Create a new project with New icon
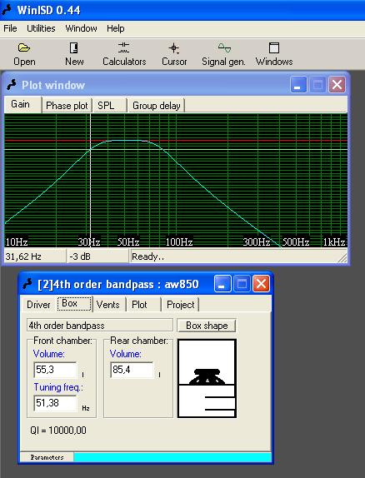 74,48
